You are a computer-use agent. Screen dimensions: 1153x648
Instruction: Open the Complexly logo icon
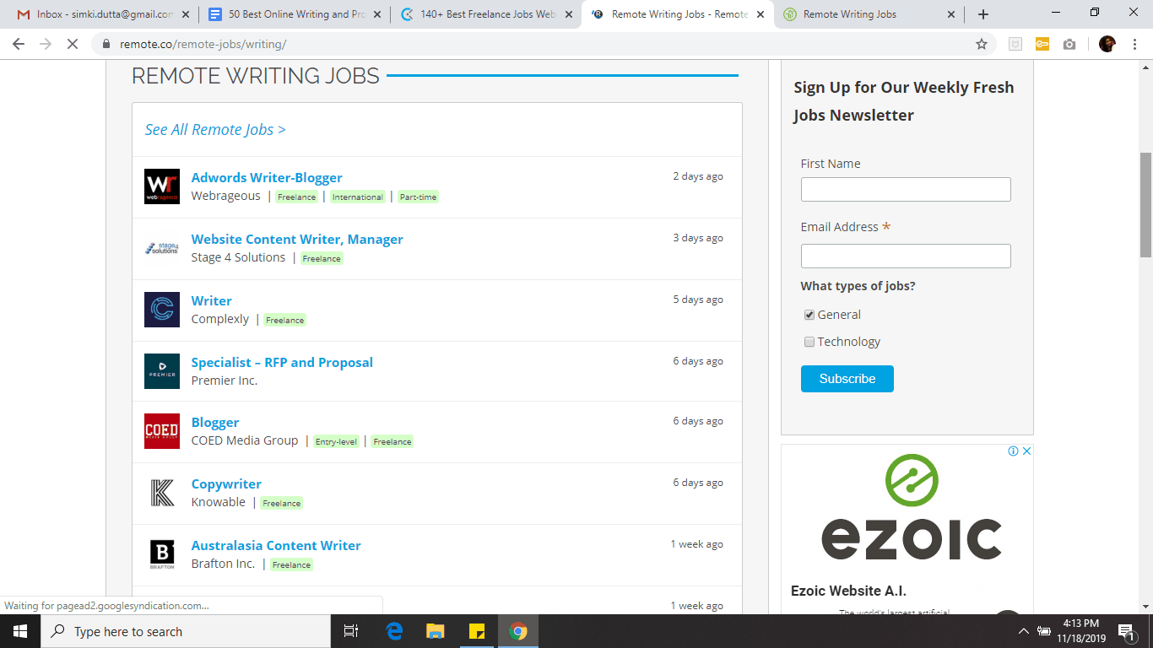(162, 310)
